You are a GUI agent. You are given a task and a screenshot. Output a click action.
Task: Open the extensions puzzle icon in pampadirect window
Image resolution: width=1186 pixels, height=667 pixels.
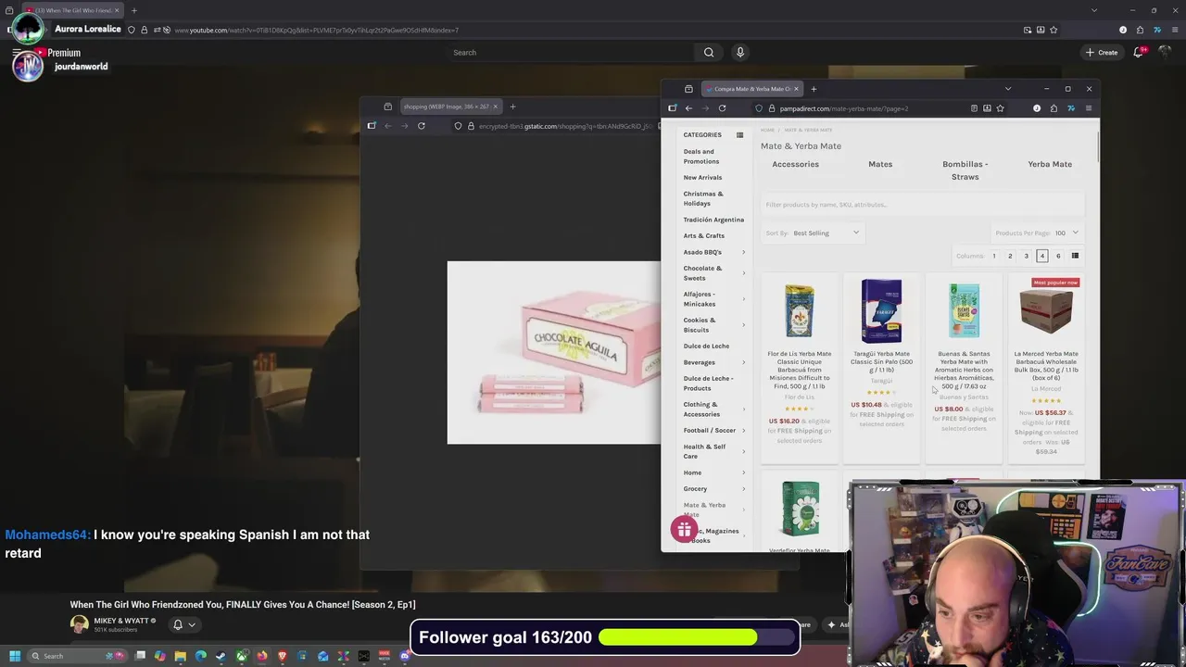coord(1054,108)
